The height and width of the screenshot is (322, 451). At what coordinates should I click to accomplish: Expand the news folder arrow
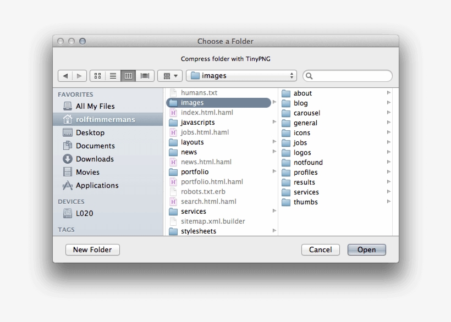pos(274,151)
